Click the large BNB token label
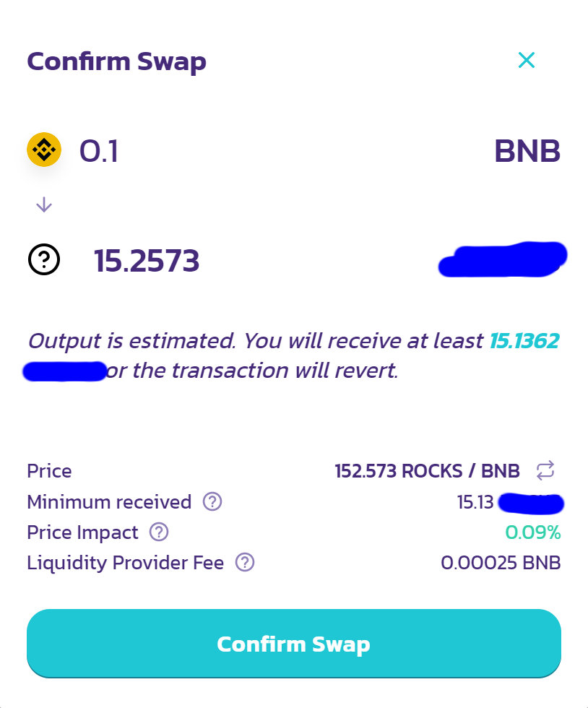The width and height of the screenshot is (588, 708). [527, 151]
